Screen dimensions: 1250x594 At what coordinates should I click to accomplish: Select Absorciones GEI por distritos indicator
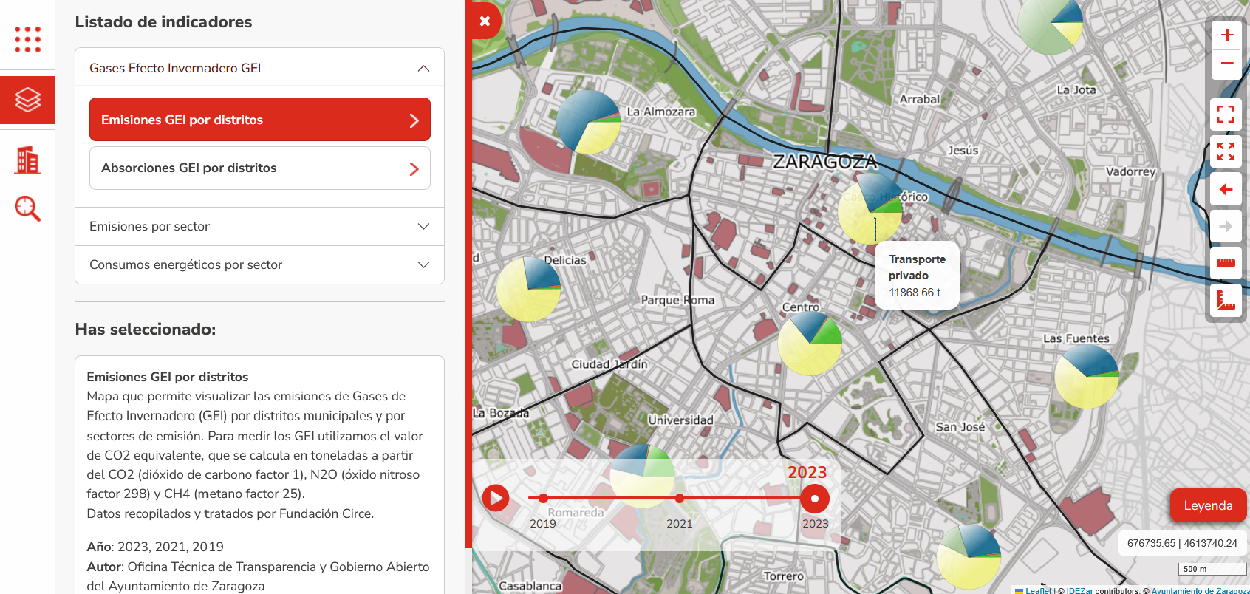pyautogui.click(x=259, y=168)
